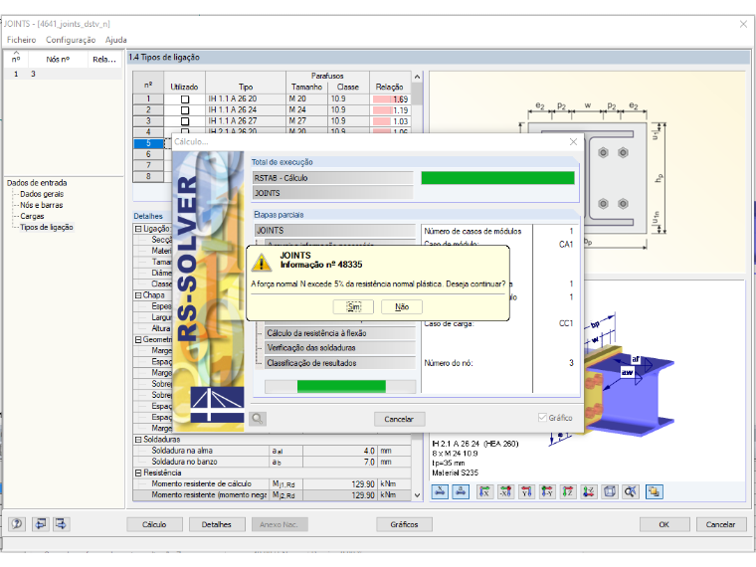The image size is (756, 567).
Task: Click the Tipo column header
Action: [x=246, y=87]
